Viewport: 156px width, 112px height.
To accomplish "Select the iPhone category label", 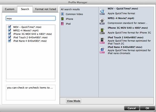I will [x=69, y=19].
